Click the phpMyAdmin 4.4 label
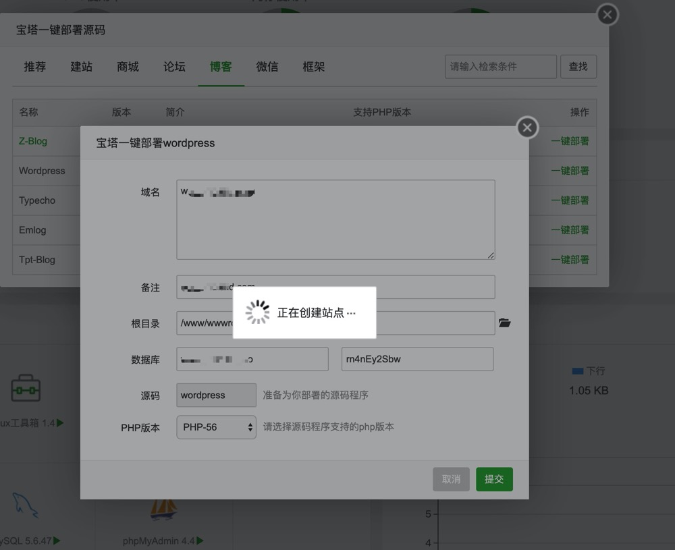675x550 pixels. tap(159, 541)
